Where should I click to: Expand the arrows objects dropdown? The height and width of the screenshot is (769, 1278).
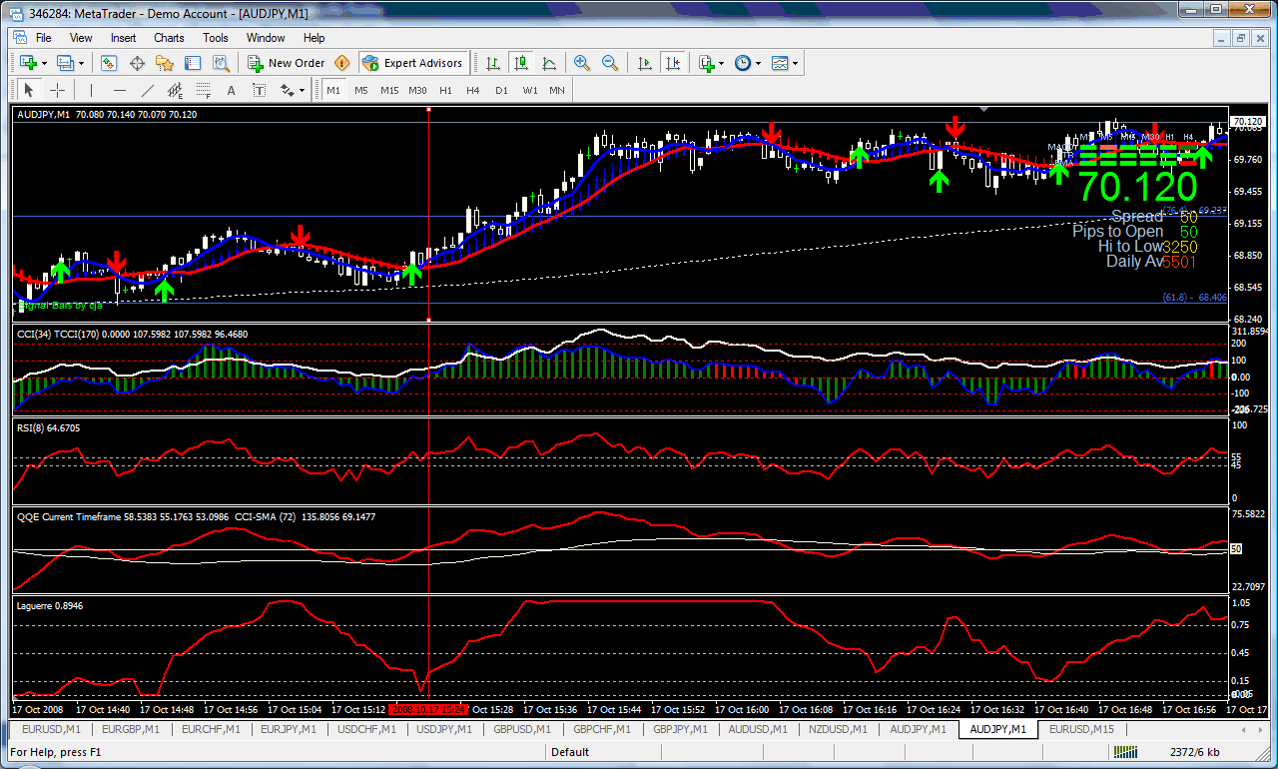pyautogui.click(x=302, y=90)
